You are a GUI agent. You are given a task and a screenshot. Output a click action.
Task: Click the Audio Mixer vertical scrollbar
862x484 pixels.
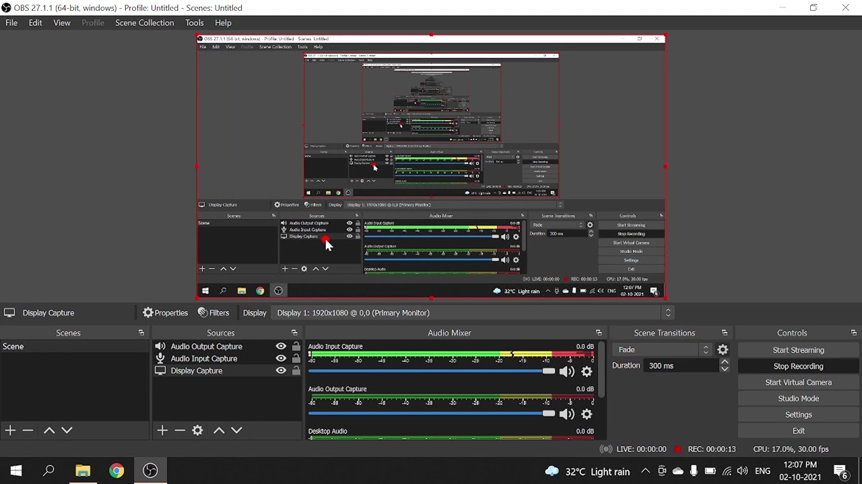(601, 370)
